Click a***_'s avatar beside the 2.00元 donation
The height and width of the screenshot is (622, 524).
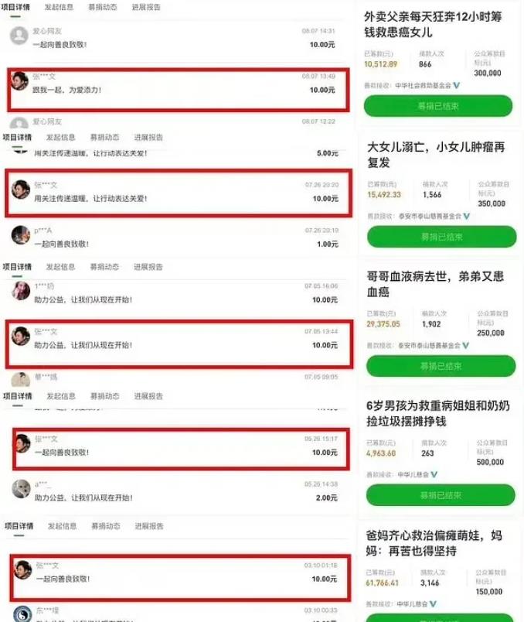point(22,489)
